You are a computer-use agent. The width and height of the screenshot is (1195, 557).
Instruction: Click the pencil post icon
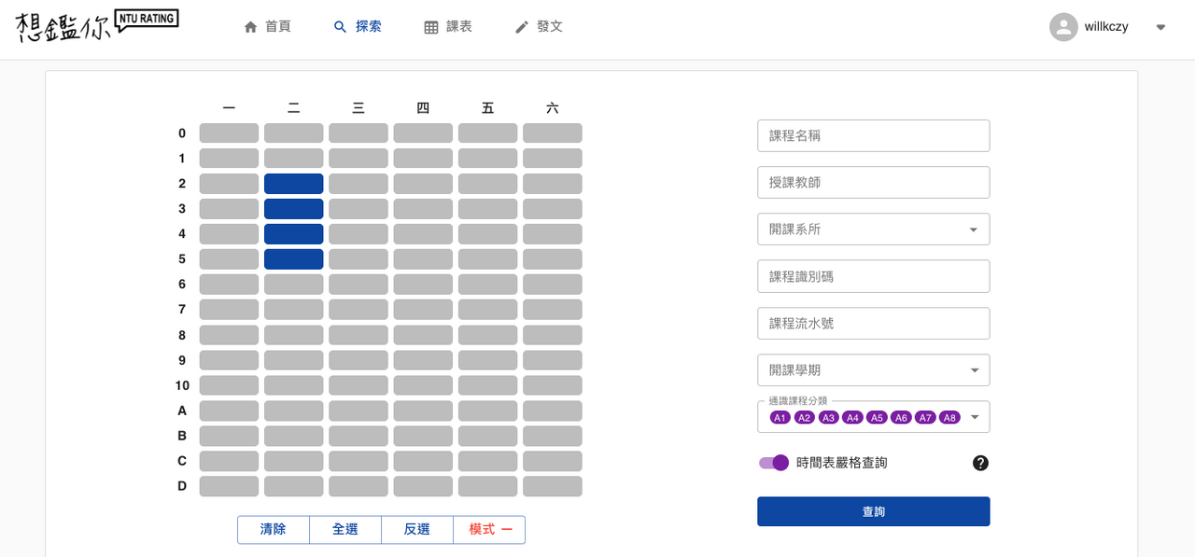(522, 27)
